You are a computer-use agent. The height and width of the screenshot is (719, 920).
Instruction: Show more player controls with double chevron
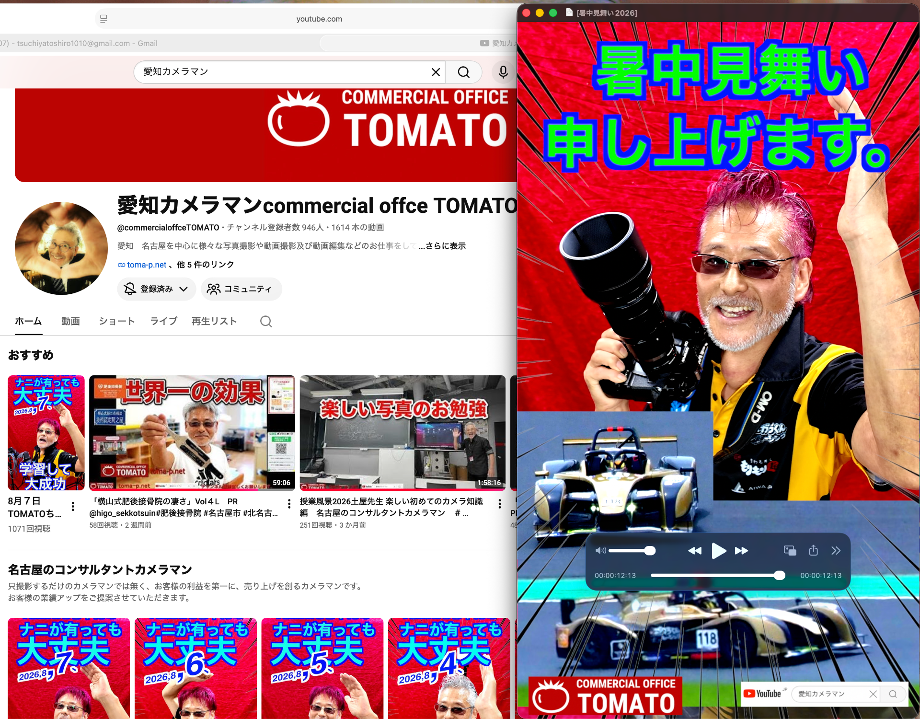(836, 550)
